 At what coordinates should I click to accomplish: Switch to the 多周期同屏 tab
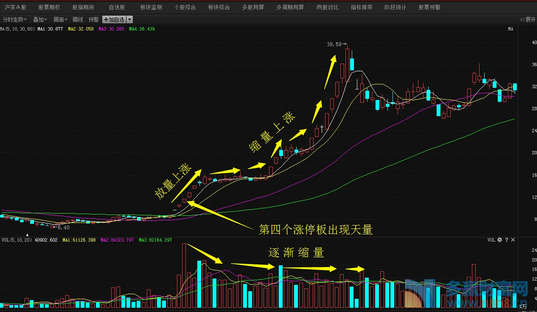coord(290,7)
